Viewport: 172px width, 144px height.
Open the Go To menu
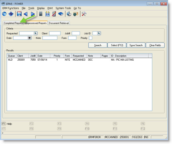(x=77, y=8)
